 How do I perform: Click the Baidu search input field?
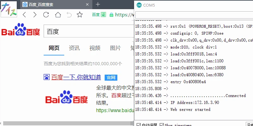tap(89, 31)
